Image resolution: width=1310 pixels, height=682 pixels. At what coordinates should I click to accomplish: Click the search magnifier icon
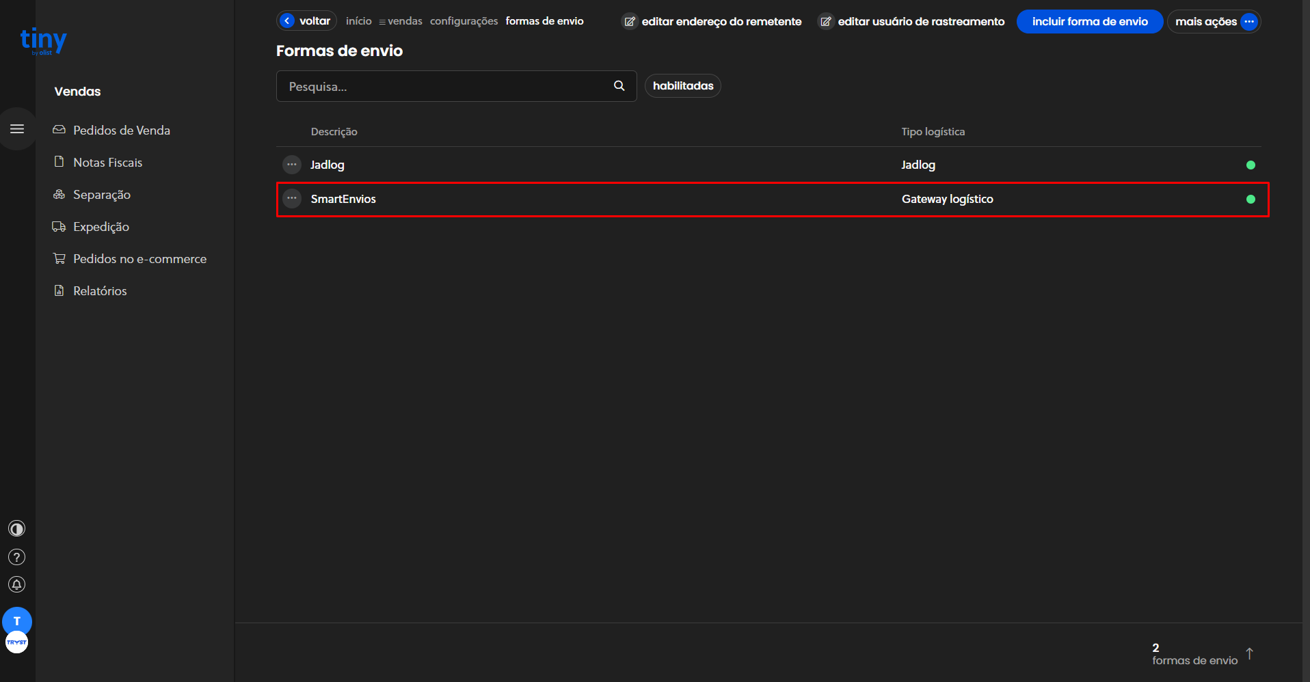point(619,86)
